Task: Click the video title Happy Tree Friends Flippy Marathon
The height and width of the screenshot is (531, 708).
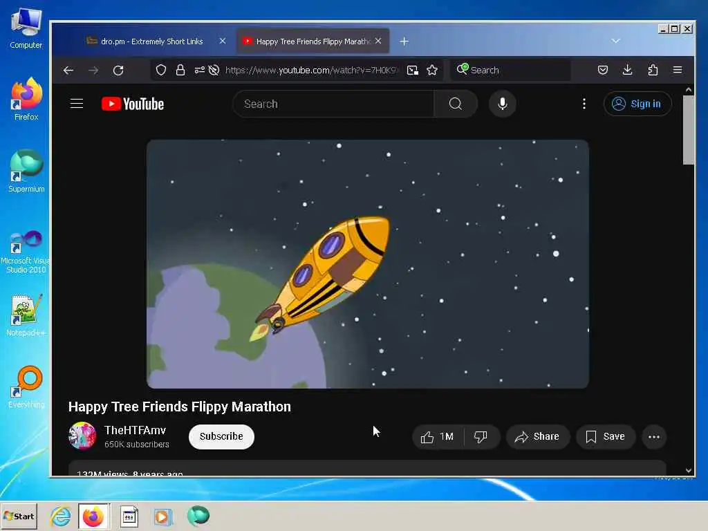Action: [x=180, y=407]
